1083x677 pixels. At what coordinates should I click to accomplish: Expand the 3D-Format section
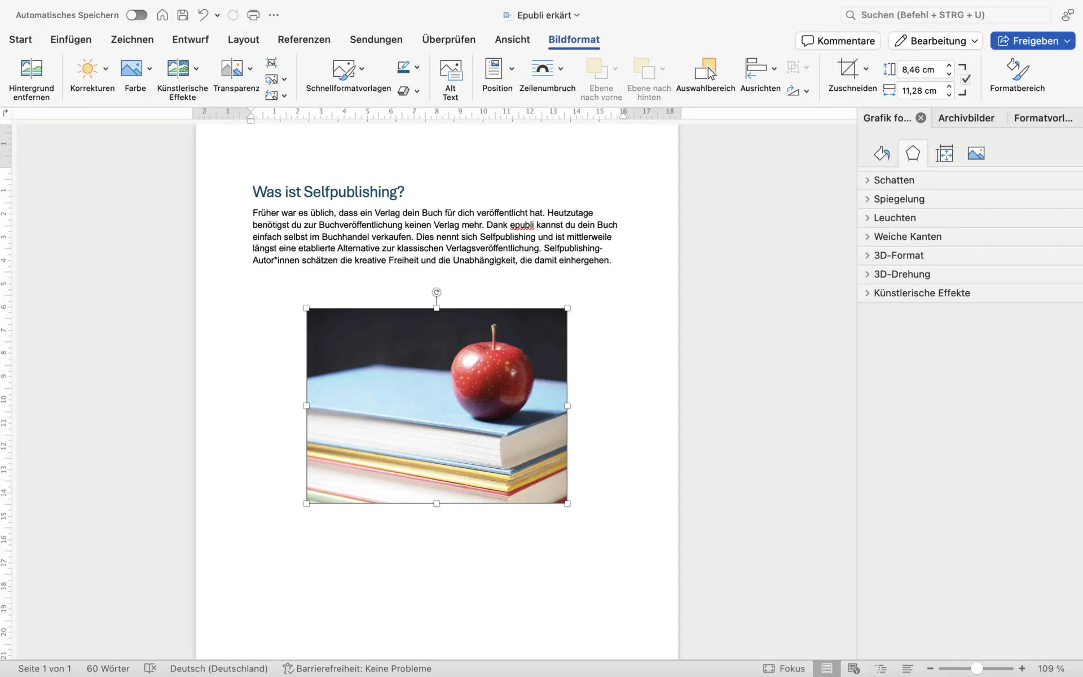(x=970, y=256)
